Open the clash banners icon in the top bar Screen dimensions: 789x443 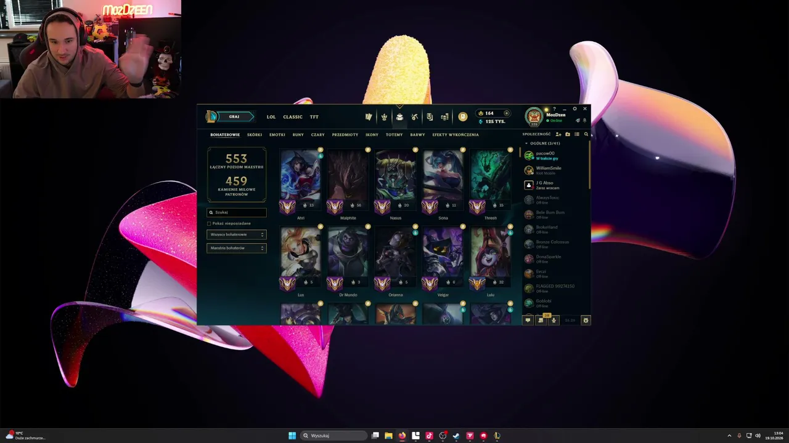click(x=369, y=117)
